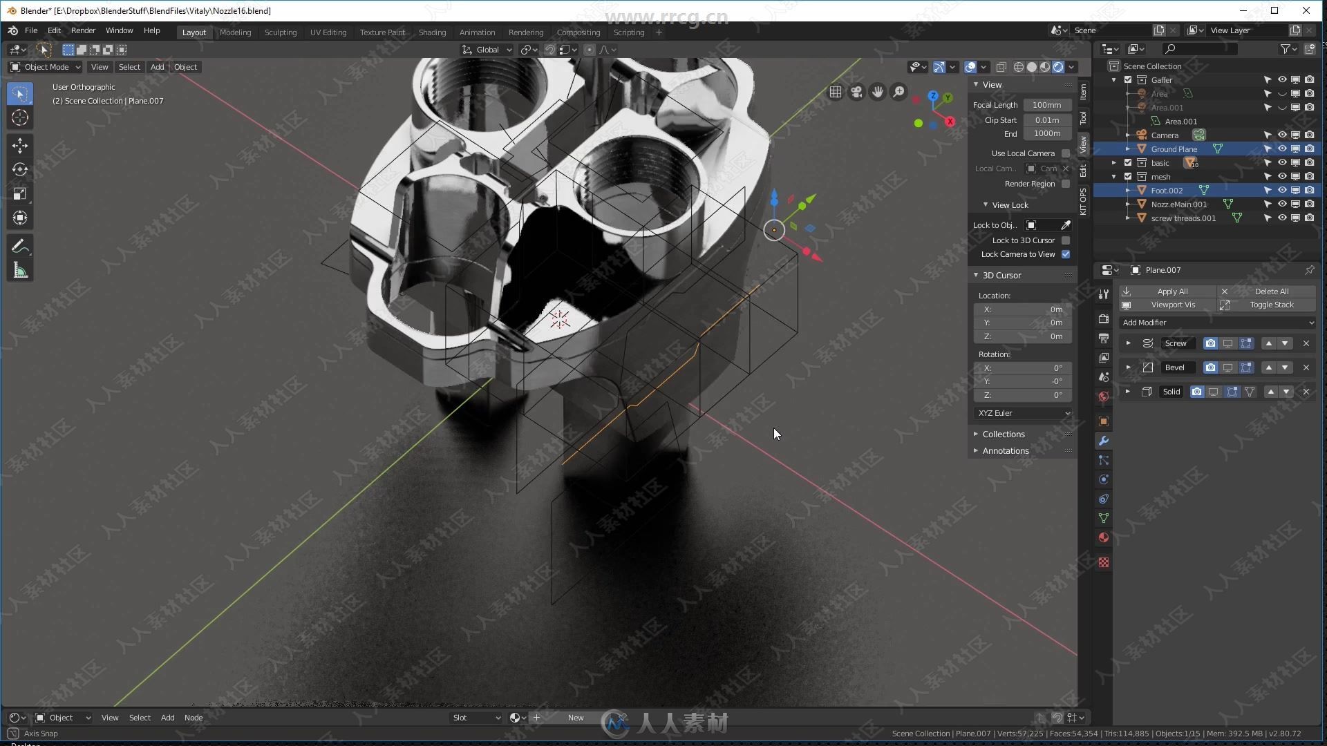The height and width of the screenshot is (746, 1327).
Task: Edit the Focal Length input field
Action: (1046, 104)
